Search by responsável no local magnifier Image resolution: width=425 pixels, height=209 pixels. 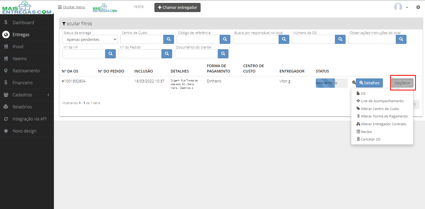tap(284, 39)
